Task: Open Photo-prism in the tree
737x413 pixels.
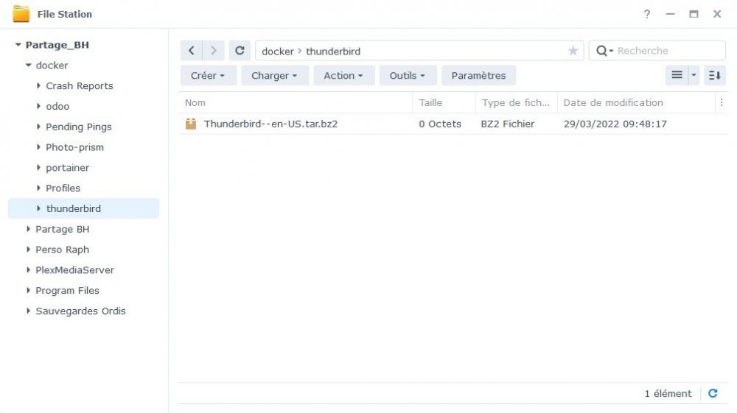Action: click(x=74, y=147)
